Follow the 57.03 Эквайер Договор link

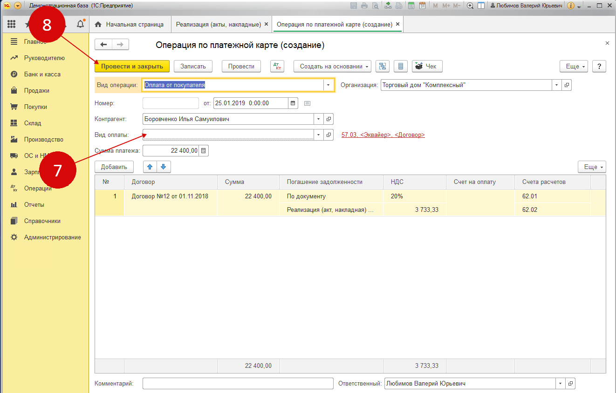(383, 135)
